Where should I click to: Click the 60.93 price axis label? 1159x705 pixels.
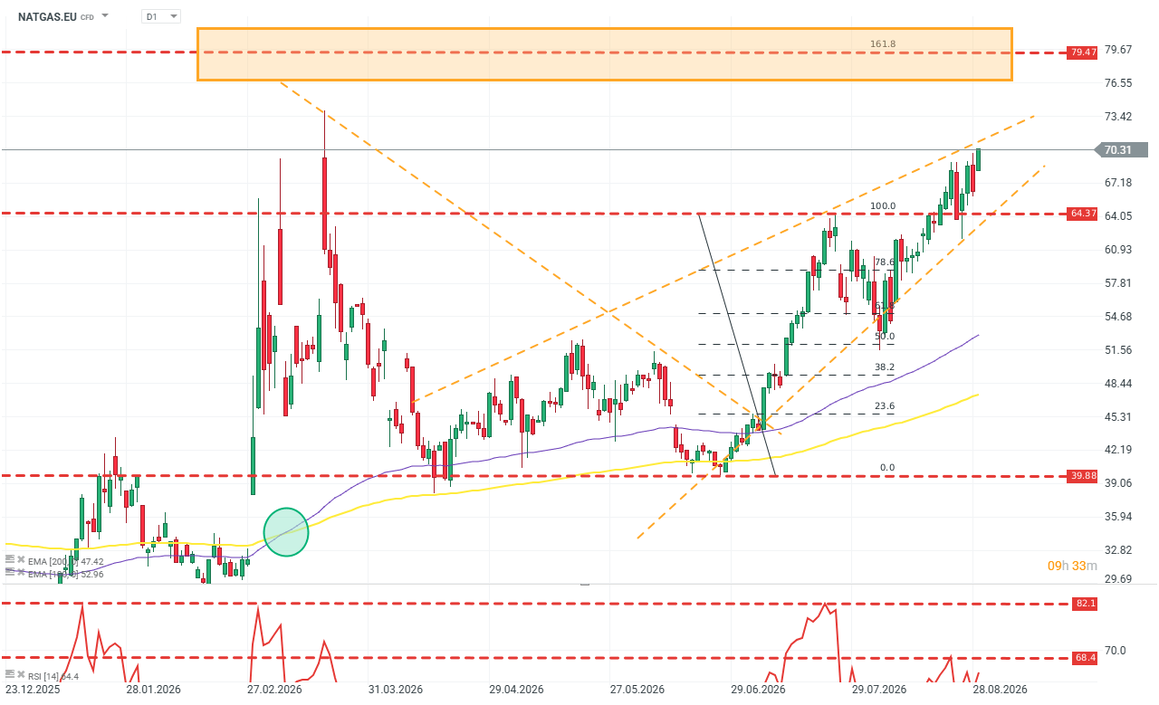pos(1120,250)
